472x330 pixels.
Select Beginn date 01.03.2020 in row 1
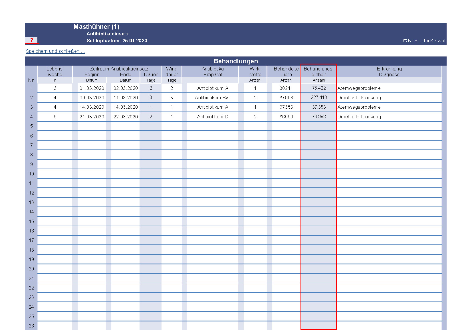(x=92, y=88)
